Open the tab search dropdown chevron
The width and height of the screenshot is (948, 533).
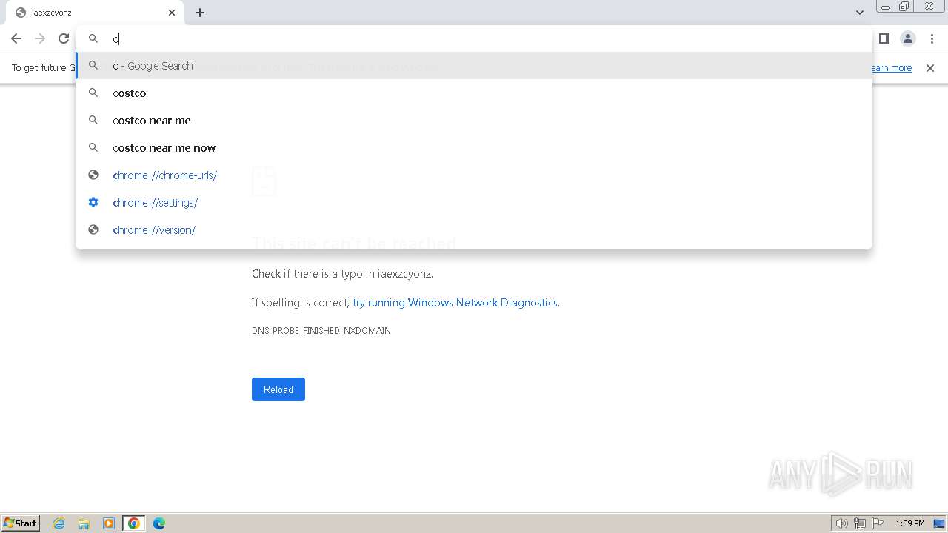(x=860, y=13)
